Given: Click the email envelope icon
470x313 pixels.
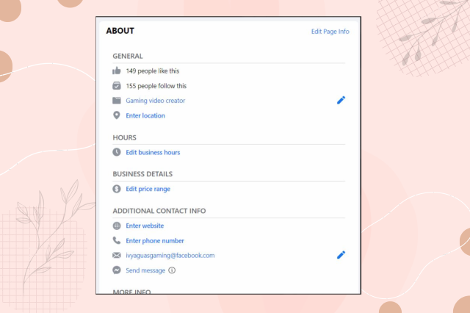Looking at the screenshot, I should click(x=116, y=255).
